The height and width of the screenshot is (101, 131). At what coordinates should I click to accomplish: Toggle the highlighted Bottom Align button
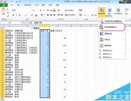54,10
